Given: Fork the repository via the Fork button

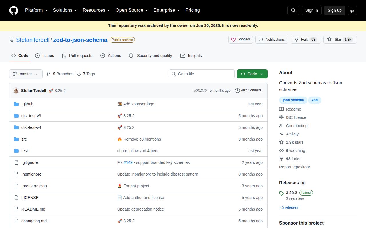Looking at the screenshot, I should 306,40.
